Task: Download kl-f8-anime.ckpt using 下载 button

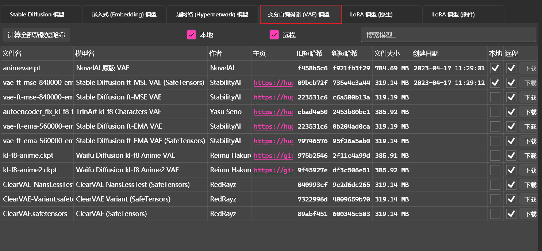Action: tap(530, 156)
